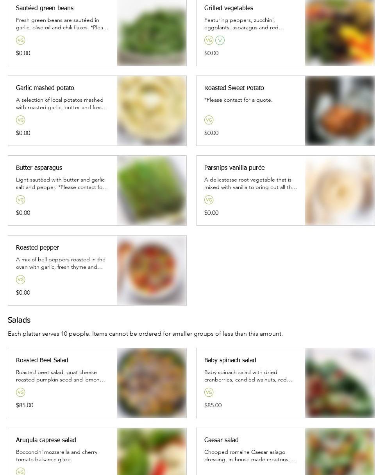The image size is (377, 475).
Task: Click the VG icon under Roasted Beet Salad
Action: [x=20, y=392]
